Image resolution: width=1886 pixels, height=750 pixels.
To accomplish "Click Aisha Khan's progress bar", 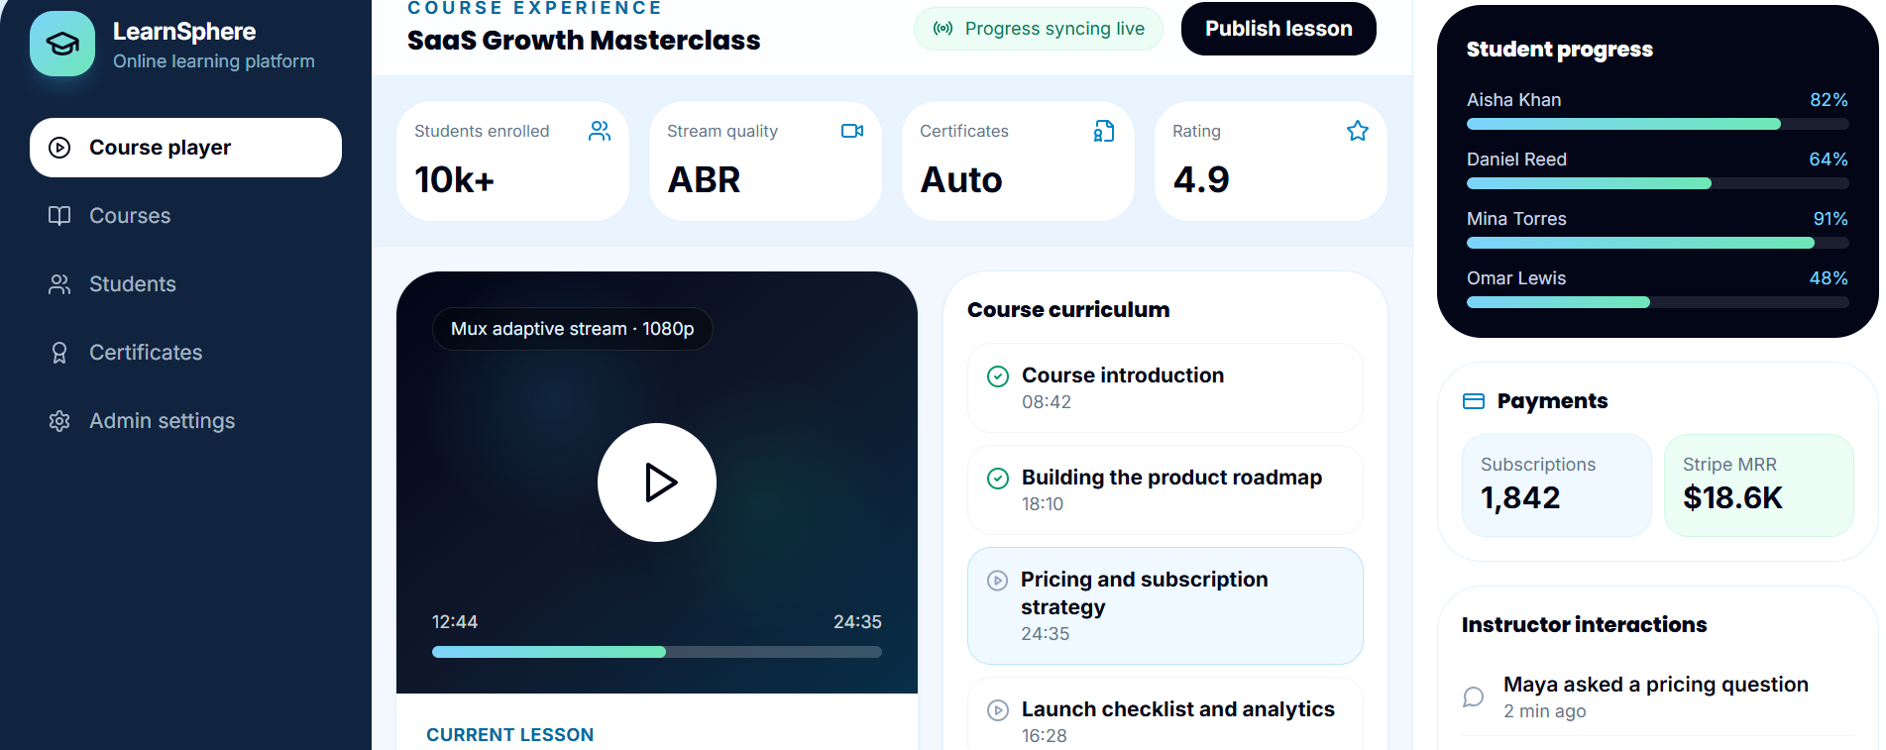I will (1658, 124).
